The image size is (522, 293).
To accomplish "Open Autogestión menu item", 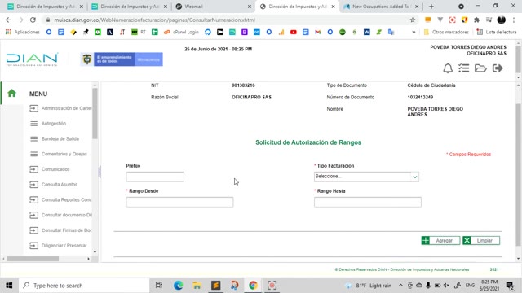I will pos(48,124).
